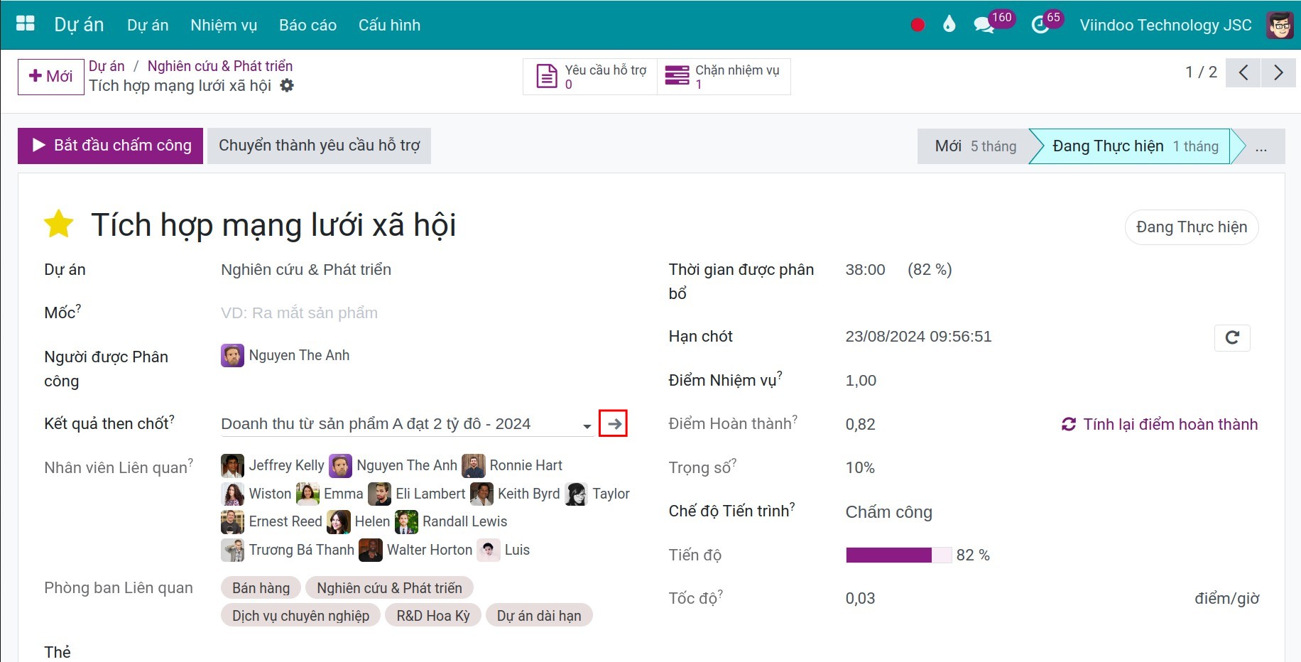The width and height of the screenshot is (1301, 662).
Task: Open the Báo cáo menu
Action: click(x=307, y=25)
